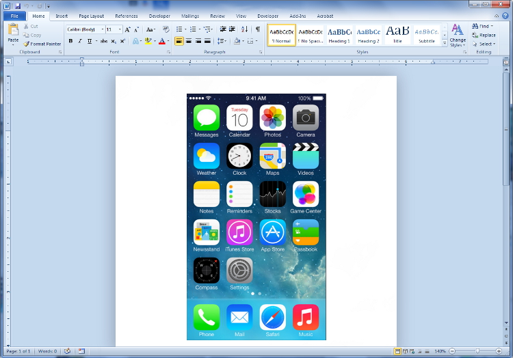Viewport: 513px width, 358px height.
Task: Click the Sort A-Z icon
Action: pos(244,29)
